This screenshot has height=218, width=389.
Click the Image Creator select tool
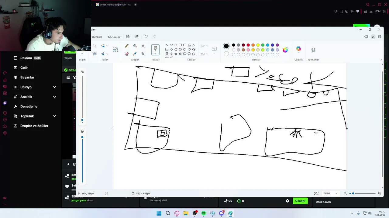115,50
